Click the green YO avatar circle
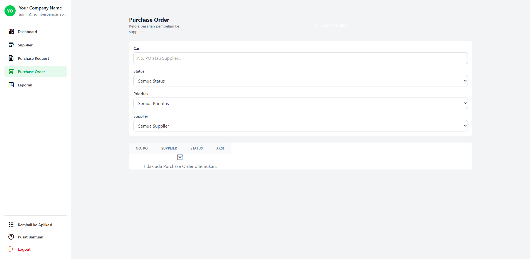The width and height of the screenshot is (530, 259). point(10,11)
